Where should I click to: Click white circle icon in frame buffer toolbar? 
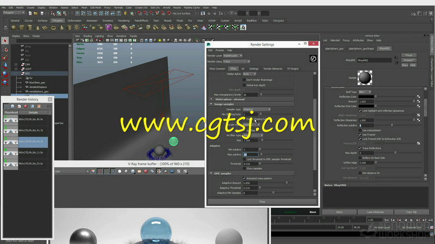120,171
